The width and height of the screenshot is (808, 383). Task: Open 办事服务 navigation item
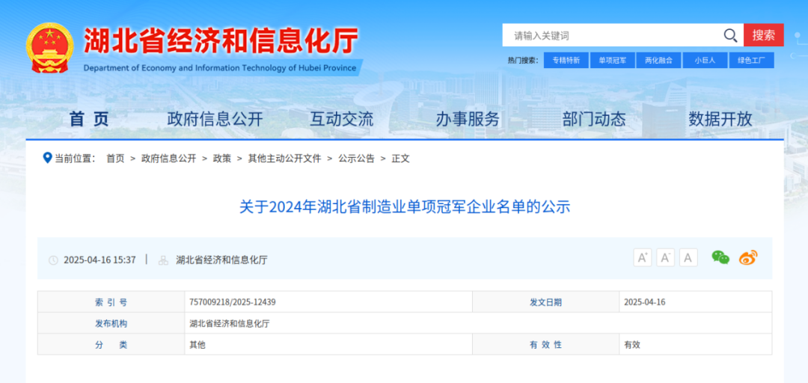tap(468, 120)
